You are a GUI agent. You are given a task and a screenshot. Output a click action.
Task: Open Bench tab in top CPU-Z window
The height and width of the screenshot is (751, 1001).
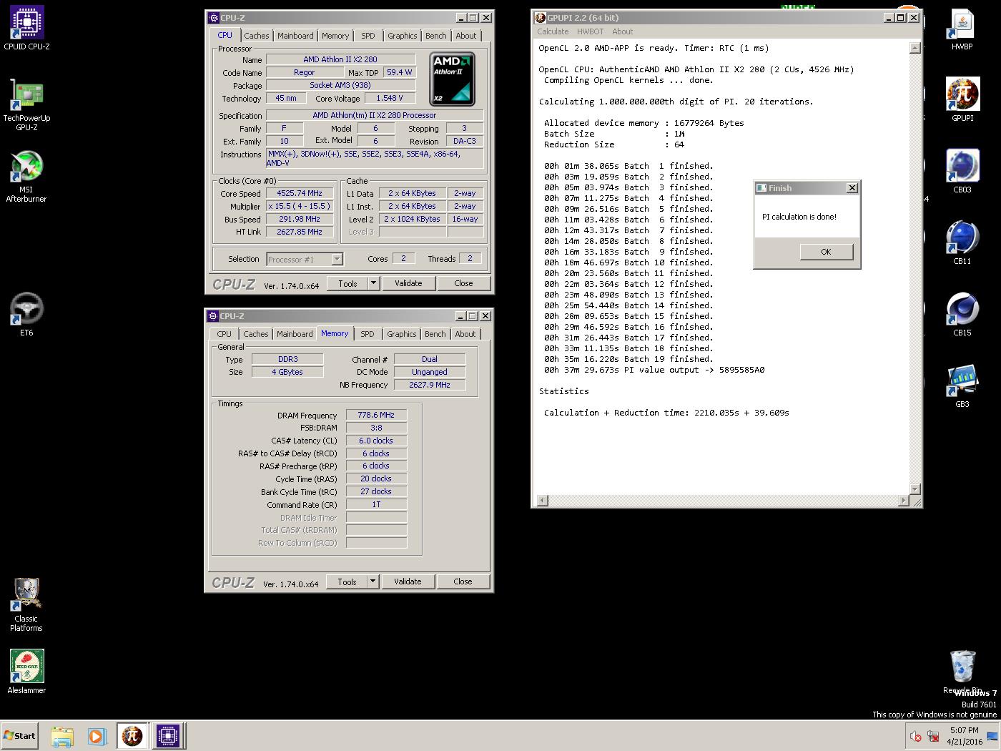[435, 36]
